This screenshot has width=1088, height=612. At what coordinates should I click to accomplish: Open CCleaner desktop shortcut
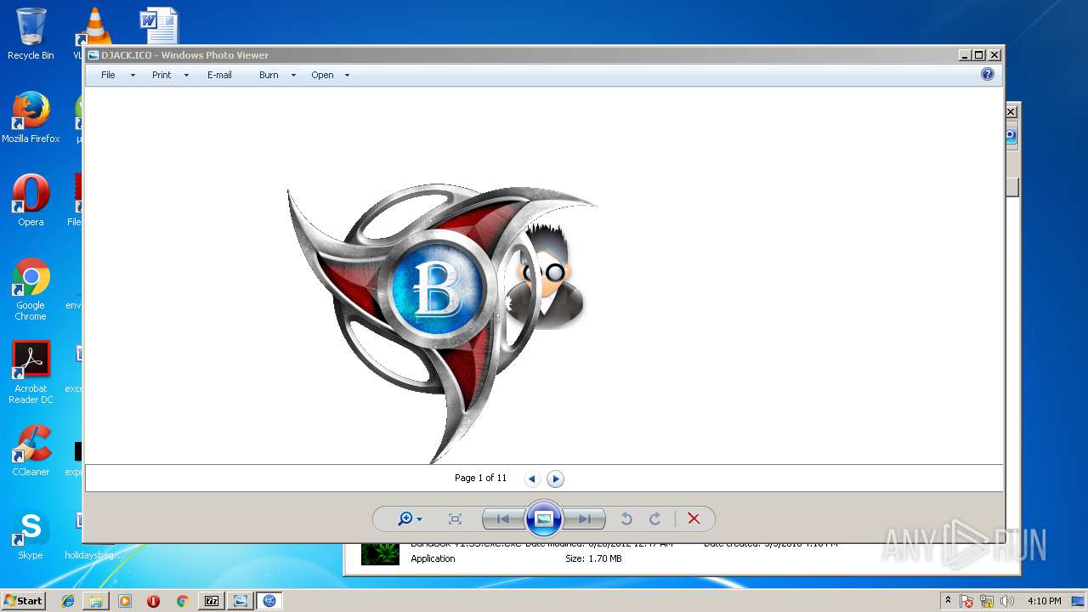click(x=31, y=450)
